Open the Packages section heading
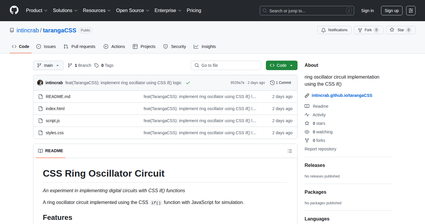Image resolution: width=425 pixels, height=224 pixels. tap(316, 192)
